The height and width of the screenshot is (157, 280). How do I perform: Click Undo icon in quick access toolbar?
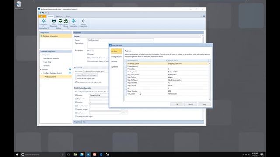(x=43, y=13)
